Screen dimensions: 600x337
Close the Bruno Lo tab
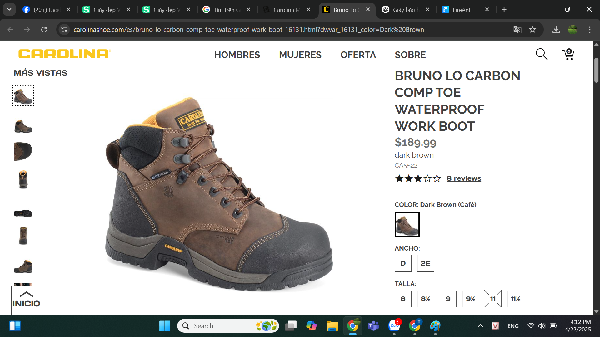click(x=368, y=10)
